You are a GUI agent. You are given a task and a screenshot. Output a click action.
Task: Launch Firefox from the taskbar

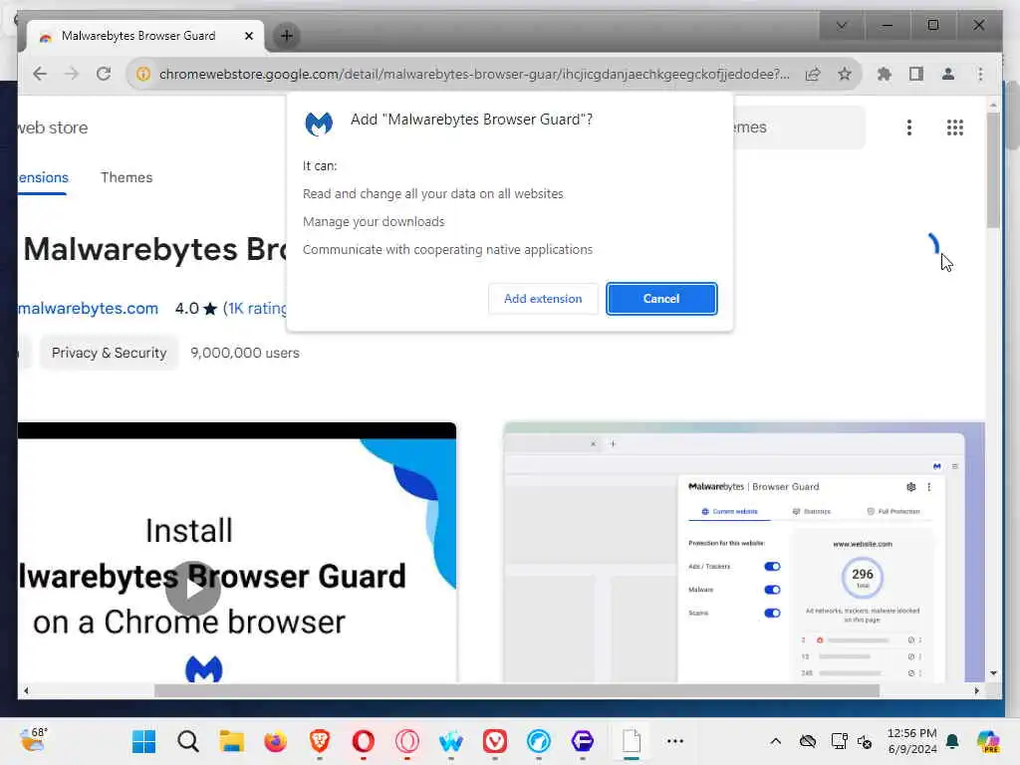pos(275,741)
